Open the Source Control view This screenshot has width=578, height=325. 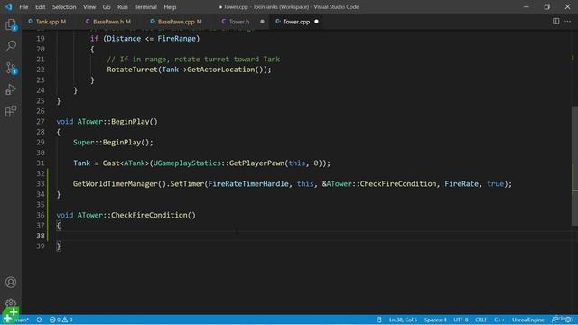pyautogui.click(x=11, y=68)
